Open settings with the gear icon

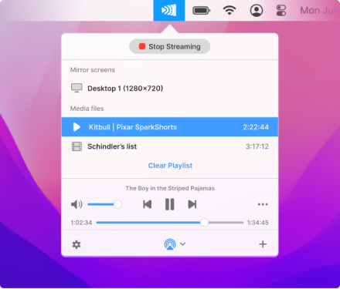[x=76, y=244]
